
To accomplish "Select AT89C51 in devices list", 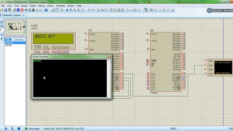I will click(x=15, y=43).
